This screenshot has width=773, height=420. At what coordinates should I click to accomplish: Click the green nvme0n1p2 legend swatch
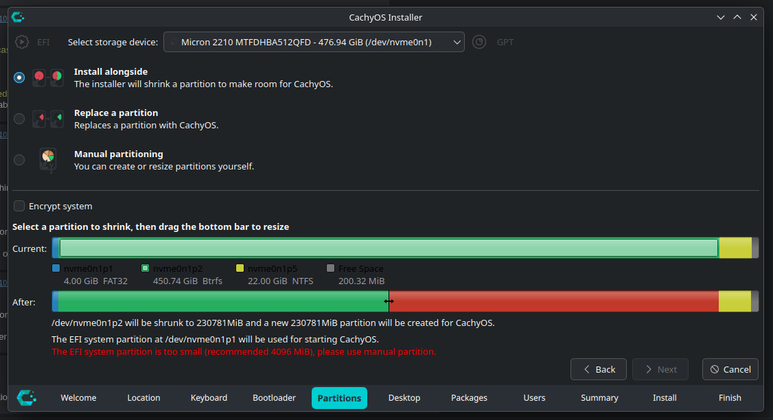[145, 268]
